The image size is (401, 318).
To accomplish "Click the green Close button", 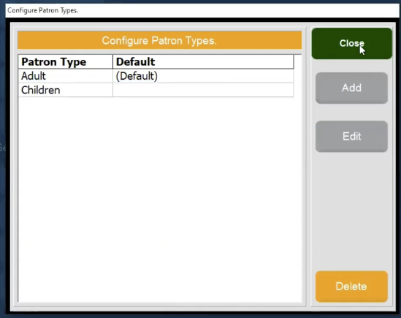I will point(351,44).
